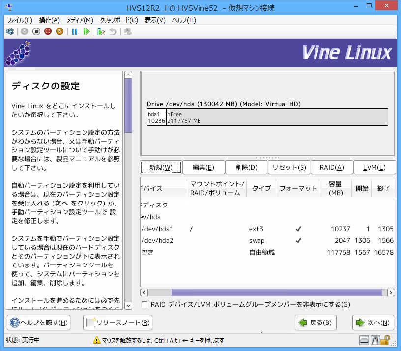The height and width of the screenshot is (351, 401).
Task: Click the padlock status icon
Action: pyautogui.click(x=385, y=340)
